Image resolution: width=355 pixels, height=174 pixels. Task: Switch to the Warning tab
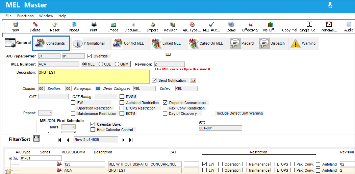pos(304,43)
